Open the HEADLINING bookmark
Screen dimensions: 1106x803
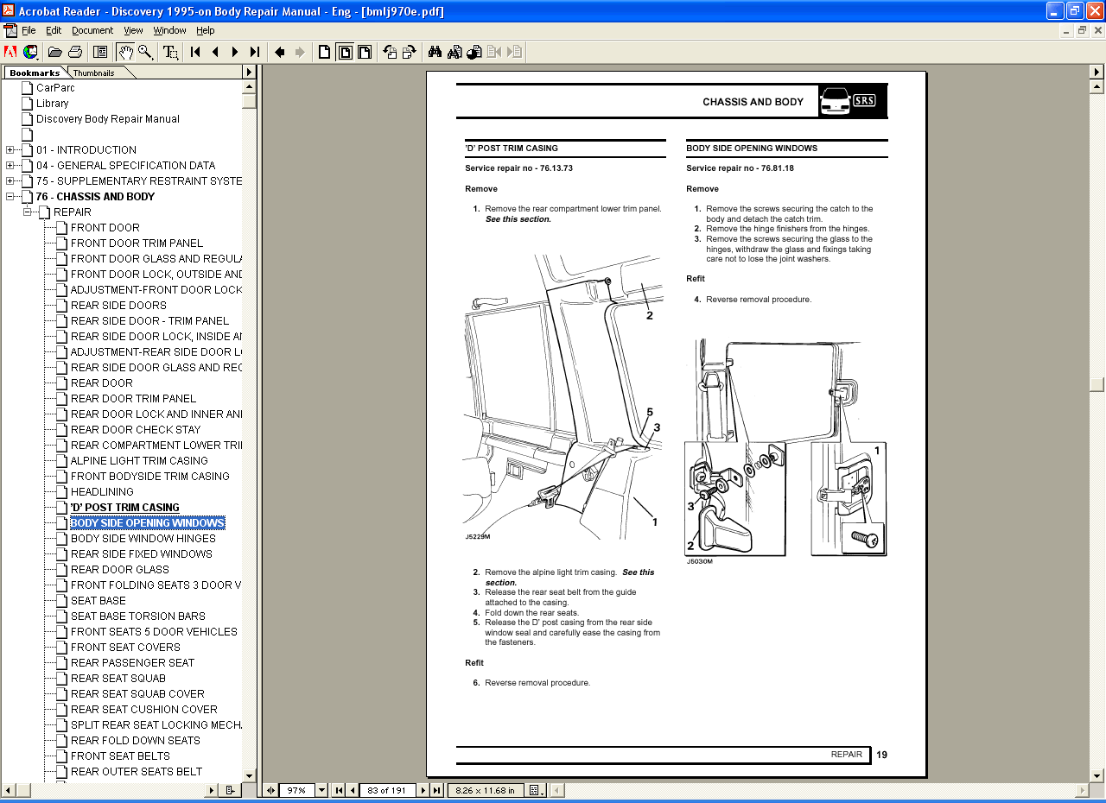pyautogui.click(x=102, y=492)
